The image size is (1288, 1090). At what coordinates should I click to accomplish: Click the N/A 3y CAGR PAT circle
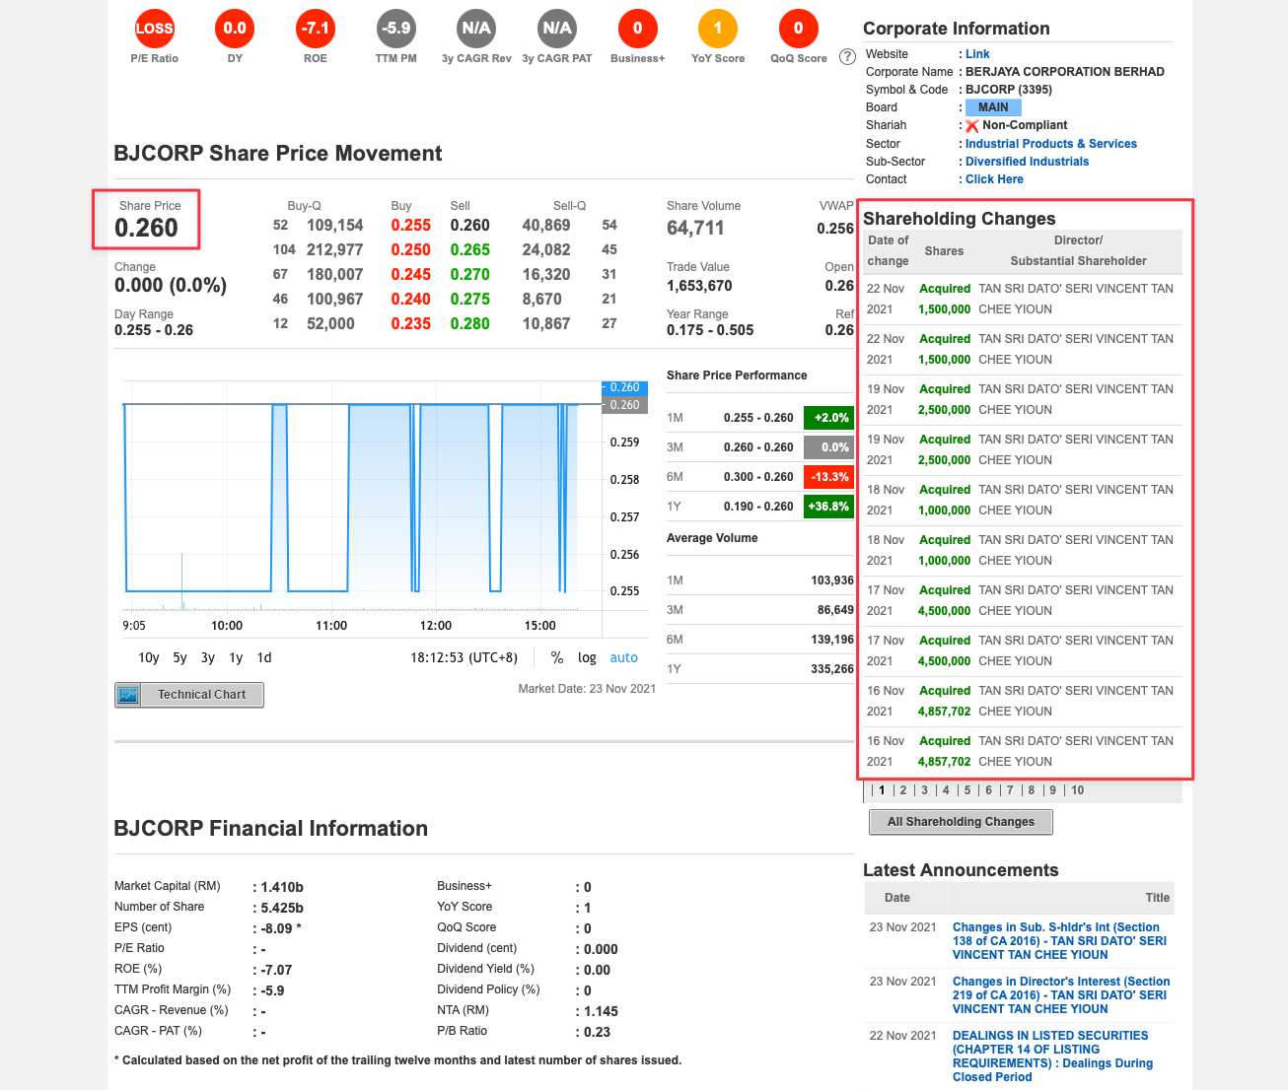(557, 29)
